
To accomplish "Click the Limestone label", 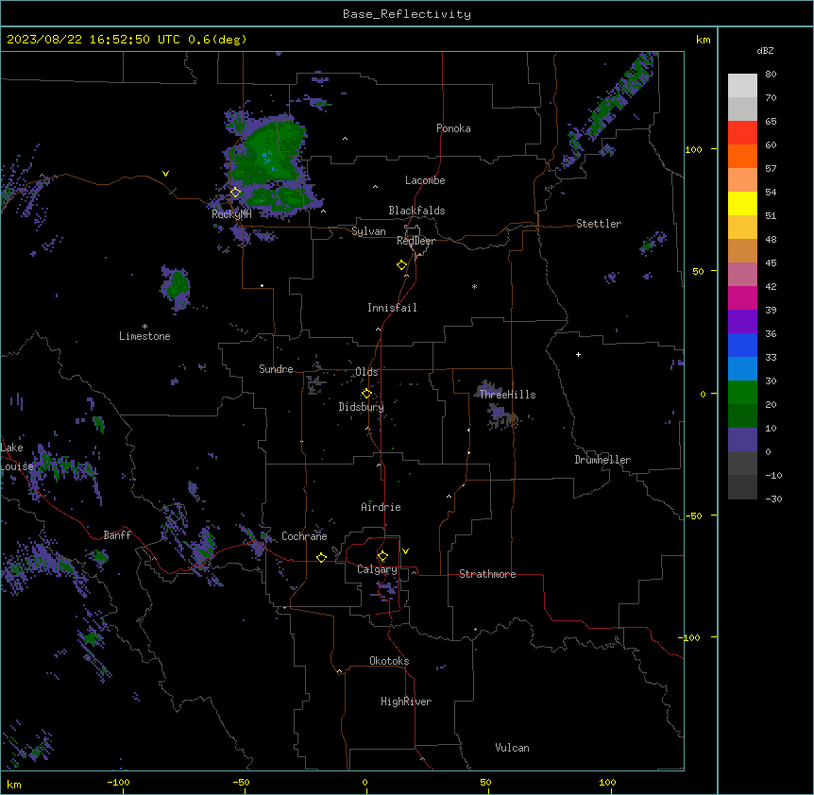I will point(144,336).
